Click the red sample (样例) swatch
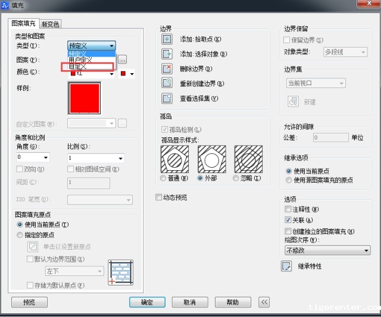This screenshot has width=381, height=317. pos(85,98)
